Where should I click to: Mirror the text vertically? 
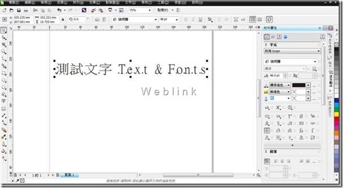104,19
